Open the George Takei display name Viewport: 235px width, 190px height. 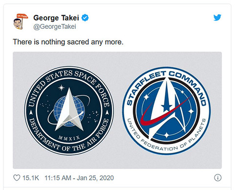click(56, 18)
